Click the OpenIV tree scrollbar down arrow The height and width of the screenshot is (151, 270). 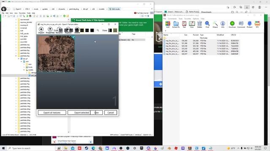68,132
